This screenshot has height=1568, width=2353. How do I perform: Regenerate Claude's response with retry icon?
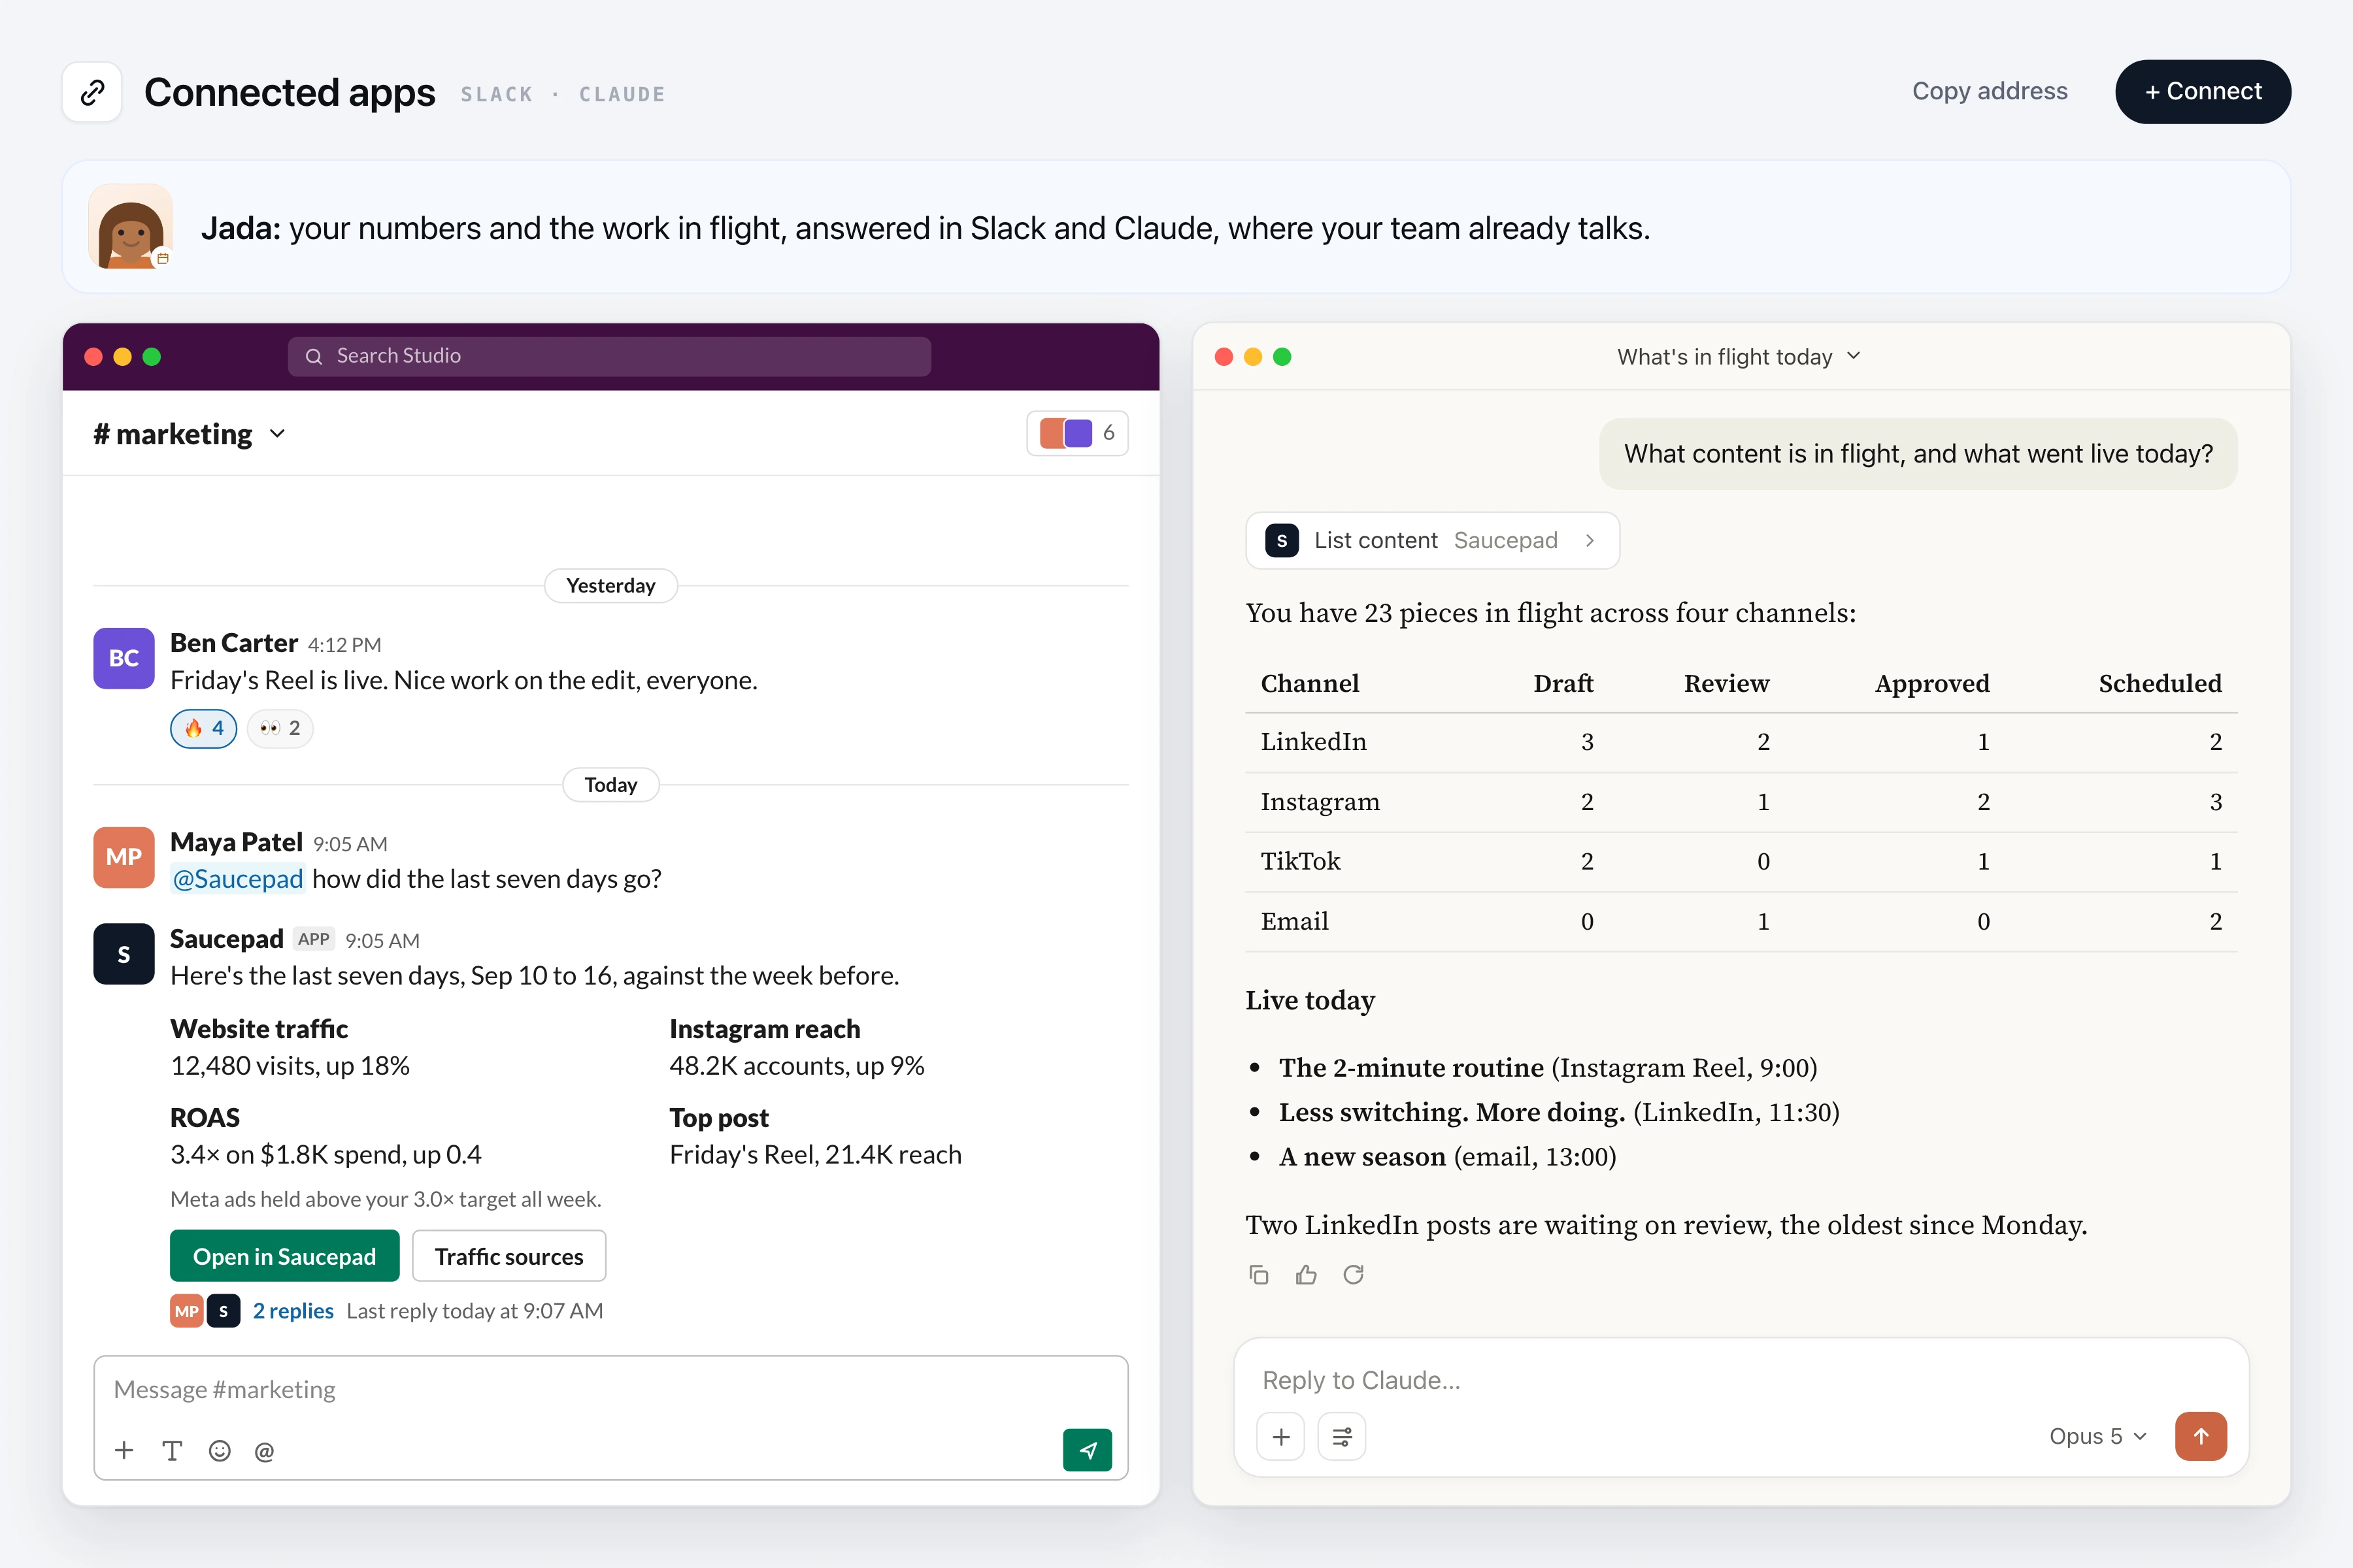1354,1274
